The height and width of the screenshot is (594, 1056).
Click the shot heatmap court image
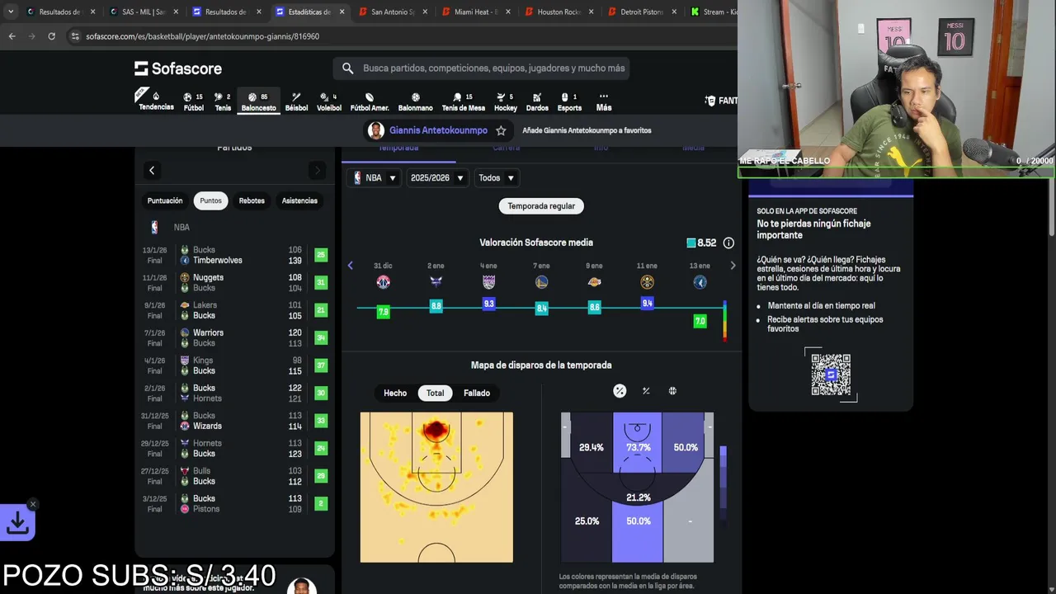(x=436, y=488)
